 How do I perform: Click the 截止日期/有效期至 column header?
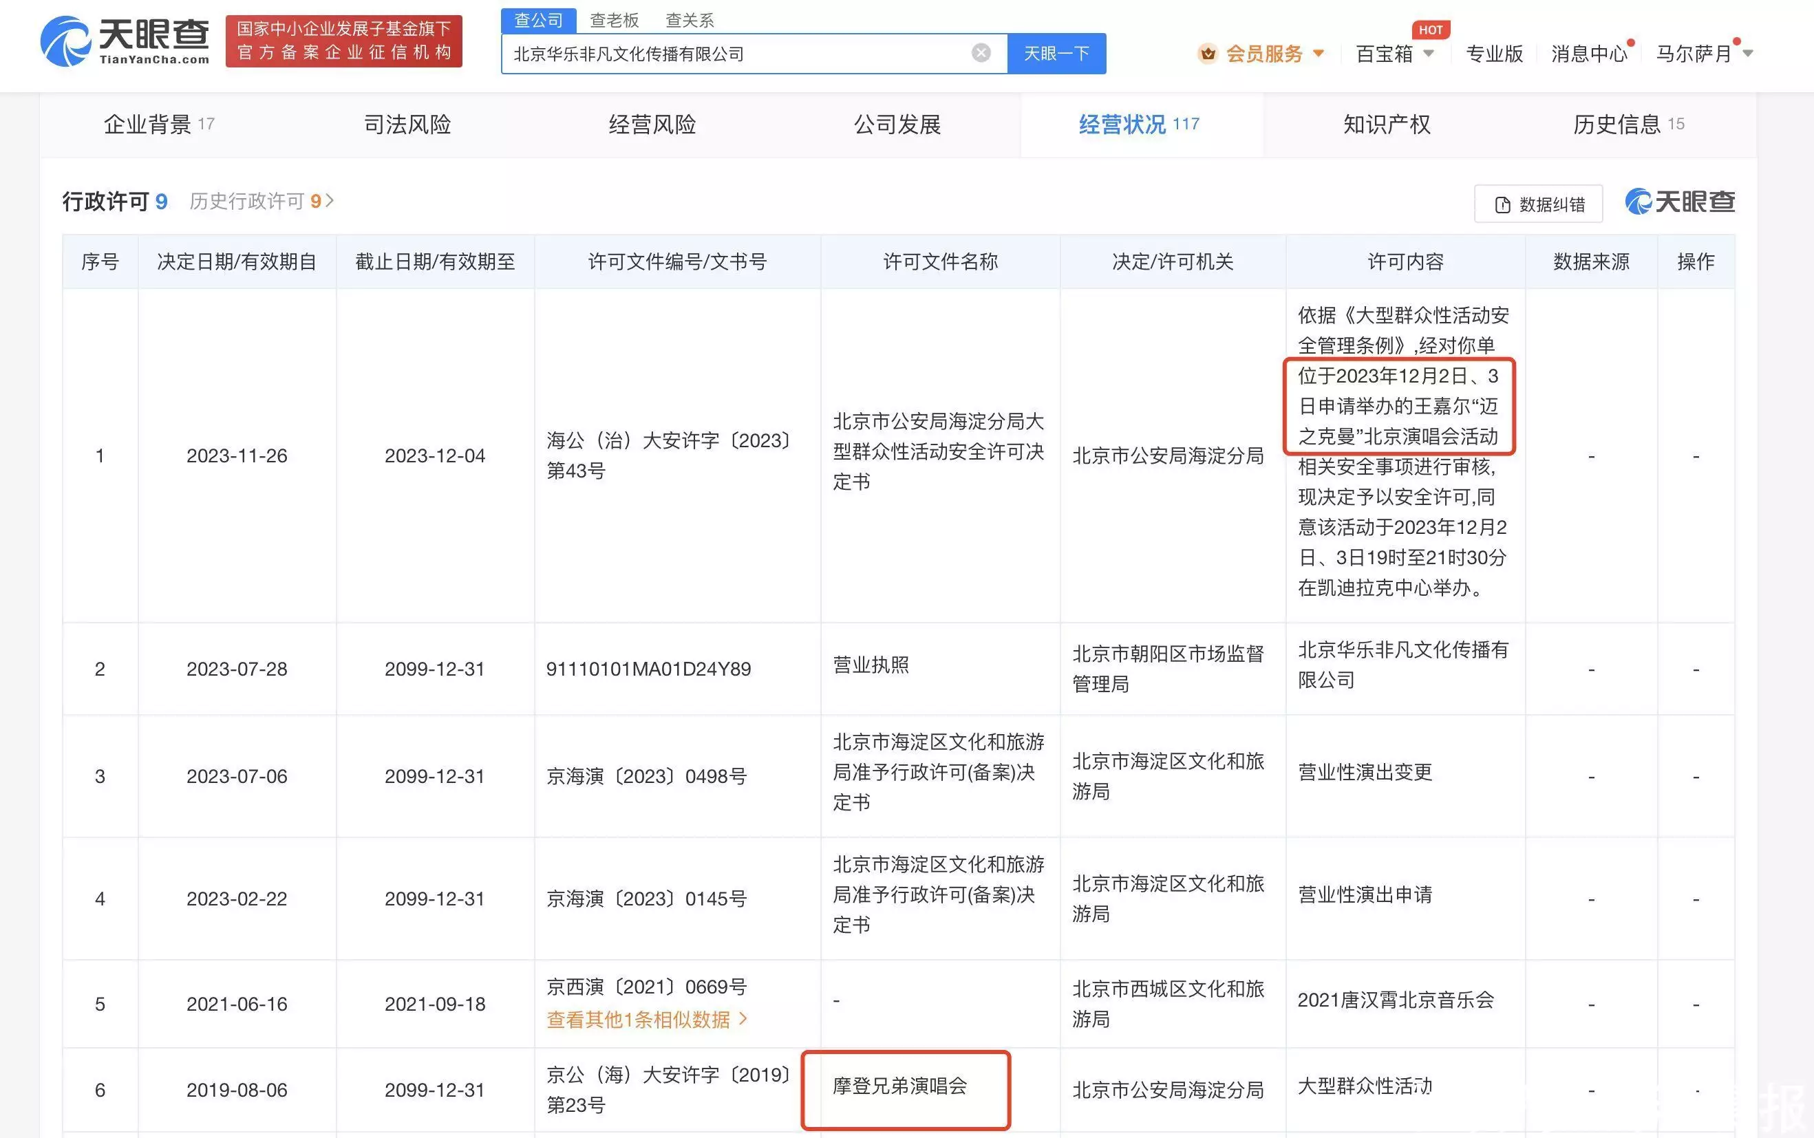coord(435,262)
